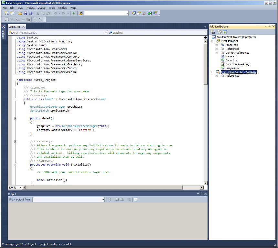Click the Display Word Completion icon

23,19
